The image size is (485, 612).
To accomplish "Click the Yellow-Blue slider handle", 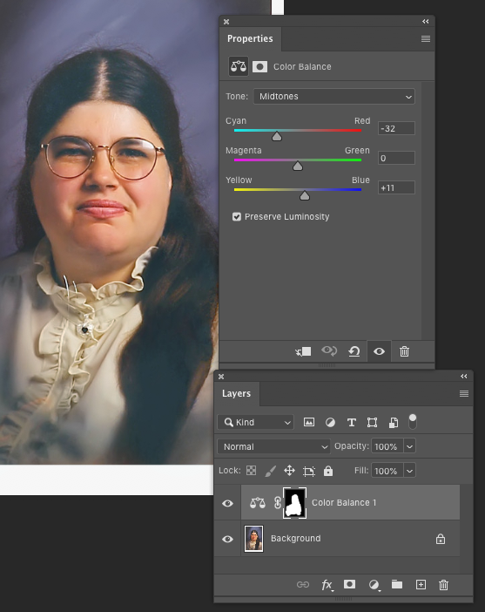I will coord(305,195).
